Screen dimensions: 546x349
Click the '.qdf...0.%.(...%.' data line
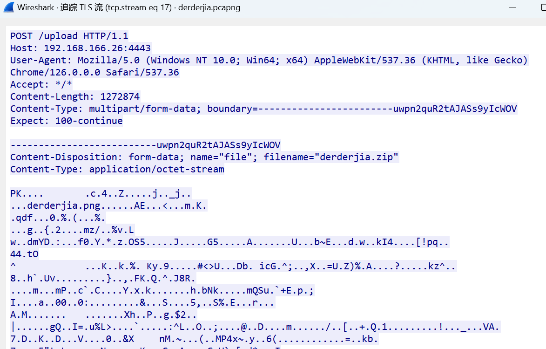58,218
